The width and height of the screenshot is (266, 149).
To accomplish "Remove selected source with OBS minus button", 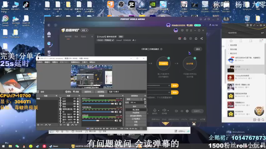I will (64, 125).
